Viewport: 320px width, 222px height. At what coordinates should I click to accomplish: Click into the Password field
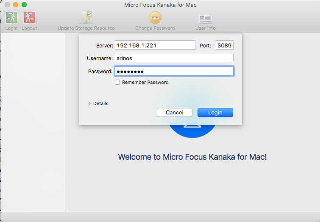click(174, 71)
